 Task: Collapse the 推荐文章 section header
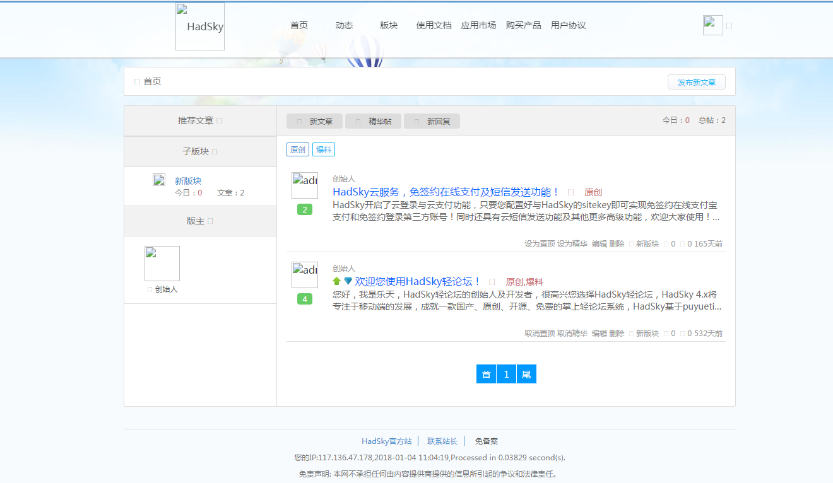coord(200,120)
